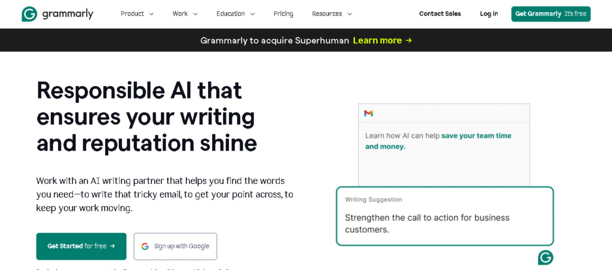Click the Gmail icon in the email preview

click(369, 113)
